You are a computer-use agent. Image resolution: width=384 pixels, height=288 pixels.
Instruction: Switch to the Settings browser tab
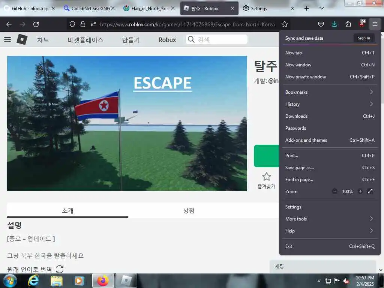pos(268,9)
